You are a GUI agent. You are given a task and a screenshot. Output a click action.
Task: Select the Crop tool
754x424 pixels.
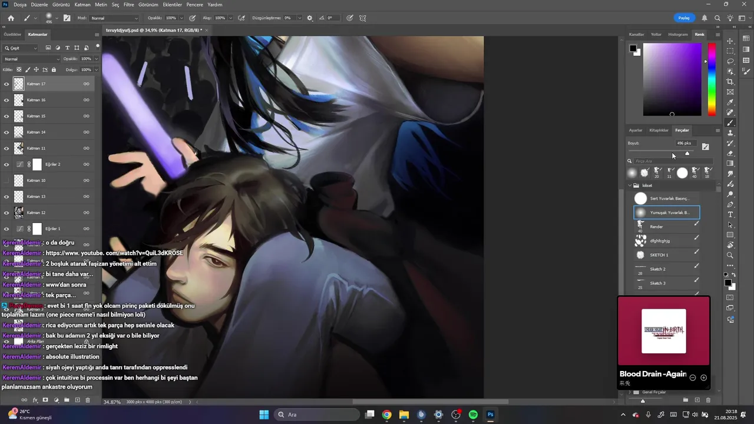click(x=730, y=82)
